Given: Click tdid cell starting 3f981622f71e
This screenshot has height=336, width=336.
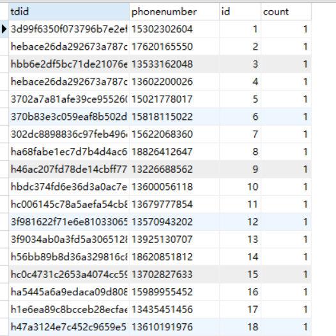Looking at the screenshot, I should pyautogui.click(x=69, y=222).
